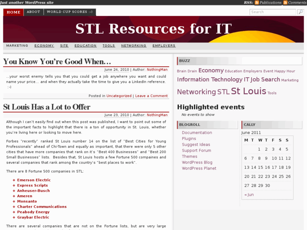The height and width of the screenshot is (230, 307).
Task: Select the Employers category menu item
Action: point(164,46)
